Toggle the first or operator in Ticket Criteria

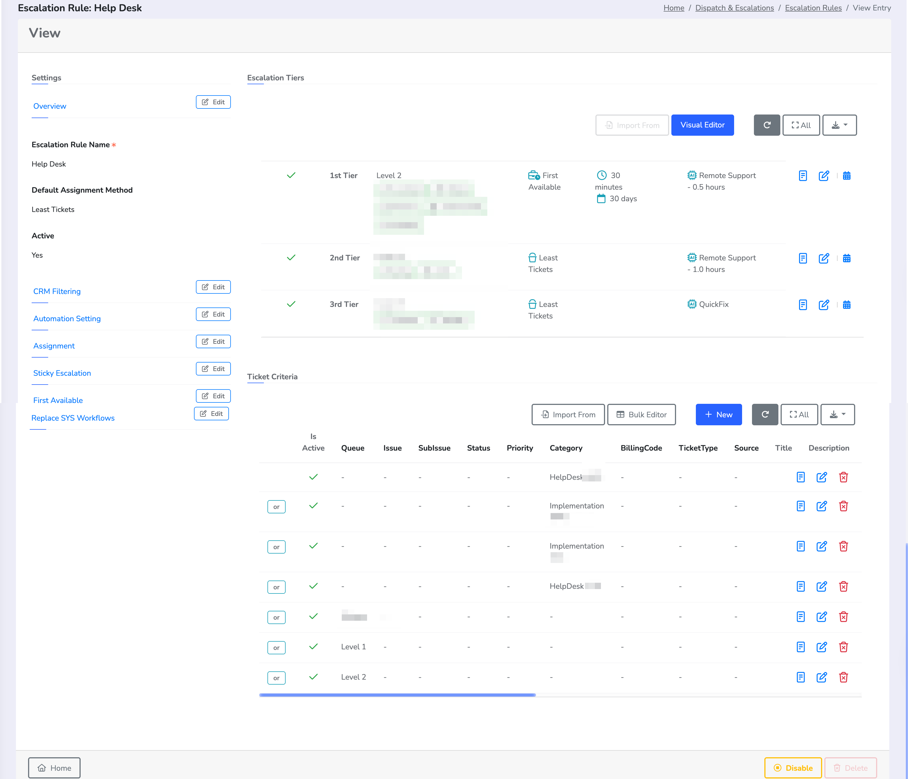[276, 507]
